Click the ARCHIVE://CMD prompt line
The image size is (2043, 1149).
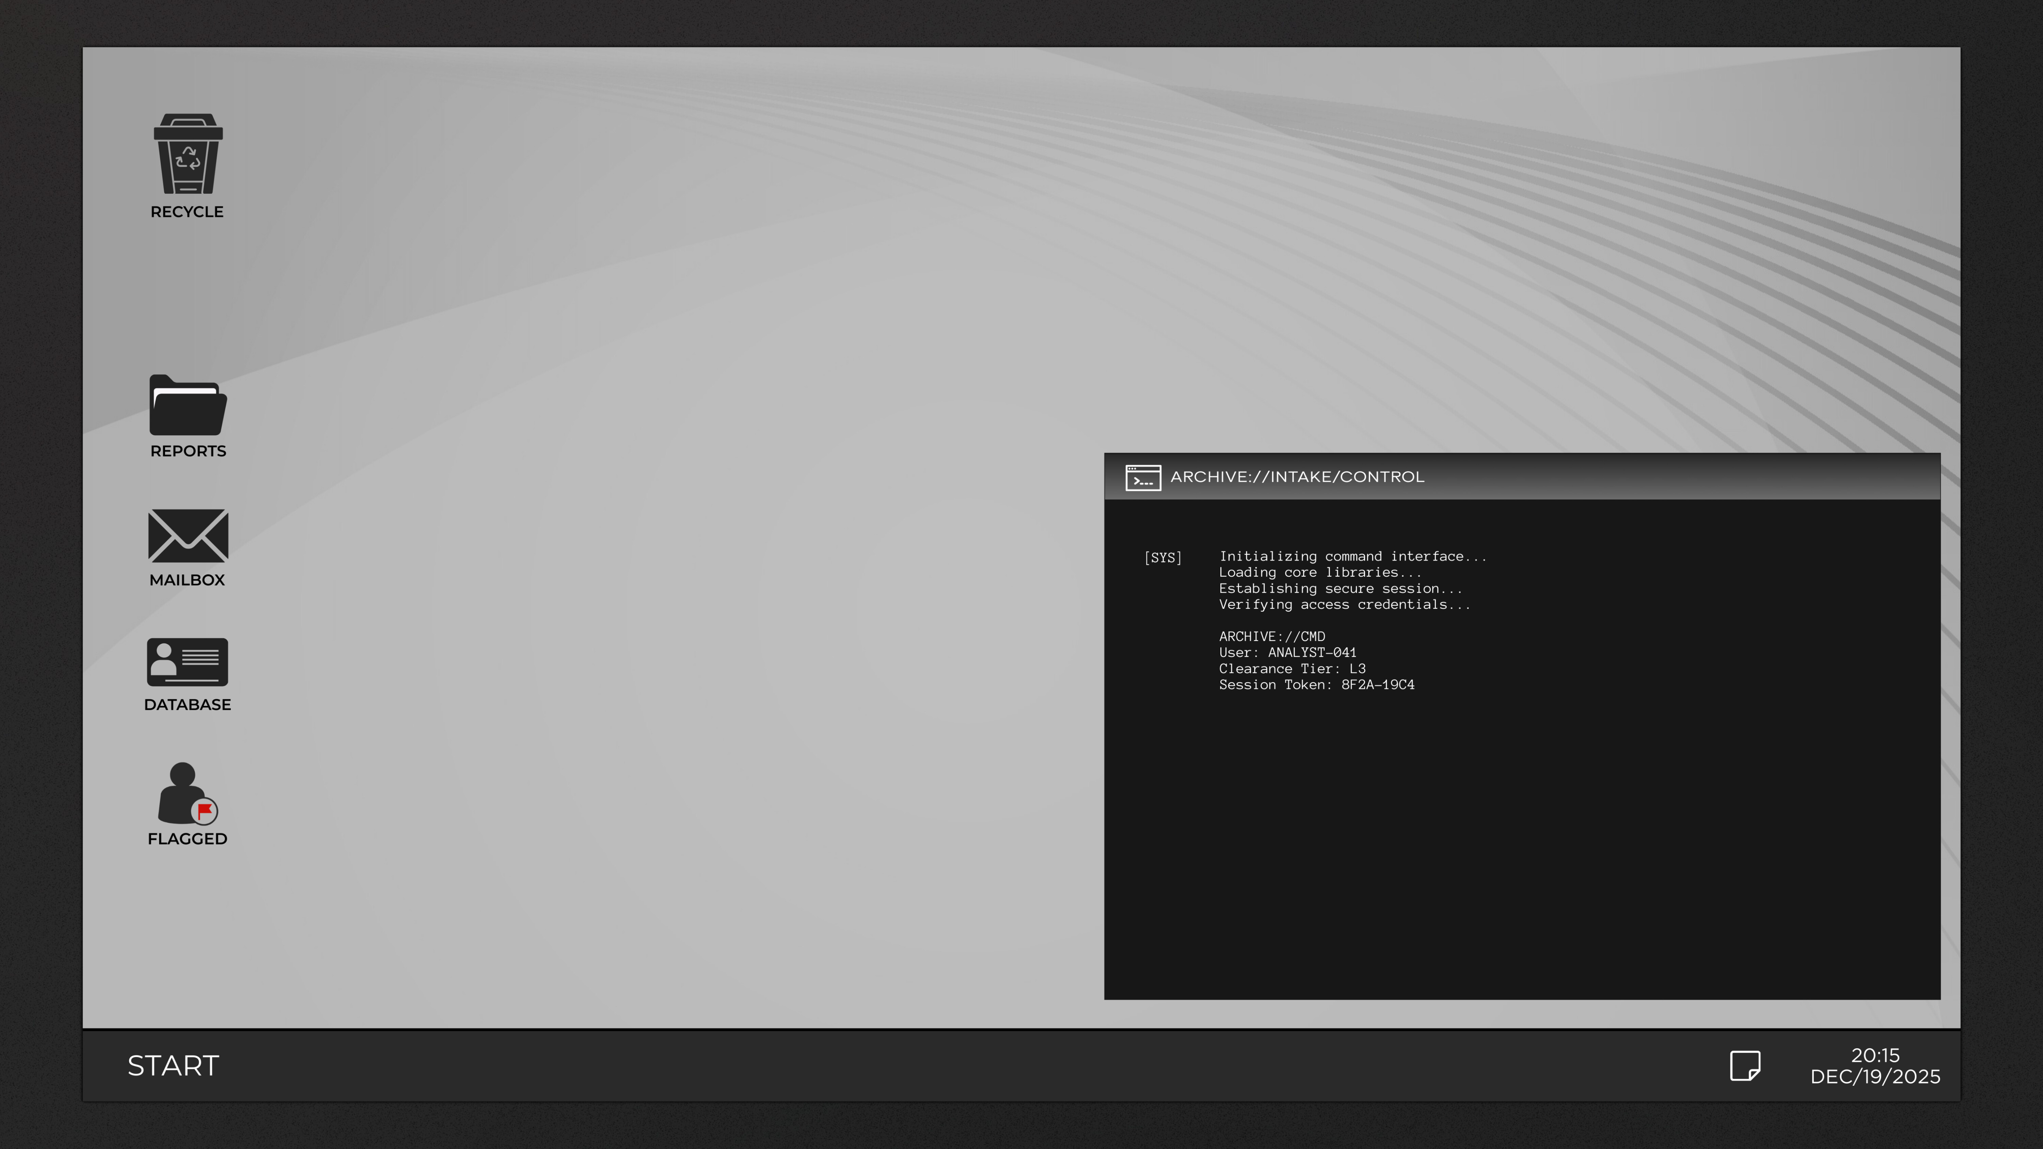[1271, 636]
